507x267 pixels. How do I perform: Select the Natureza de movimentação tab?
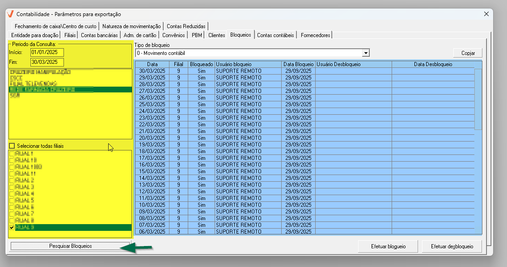pyautogui.click(x=131, y=26)
